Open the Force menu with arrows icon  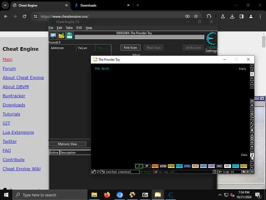point(252,117)
